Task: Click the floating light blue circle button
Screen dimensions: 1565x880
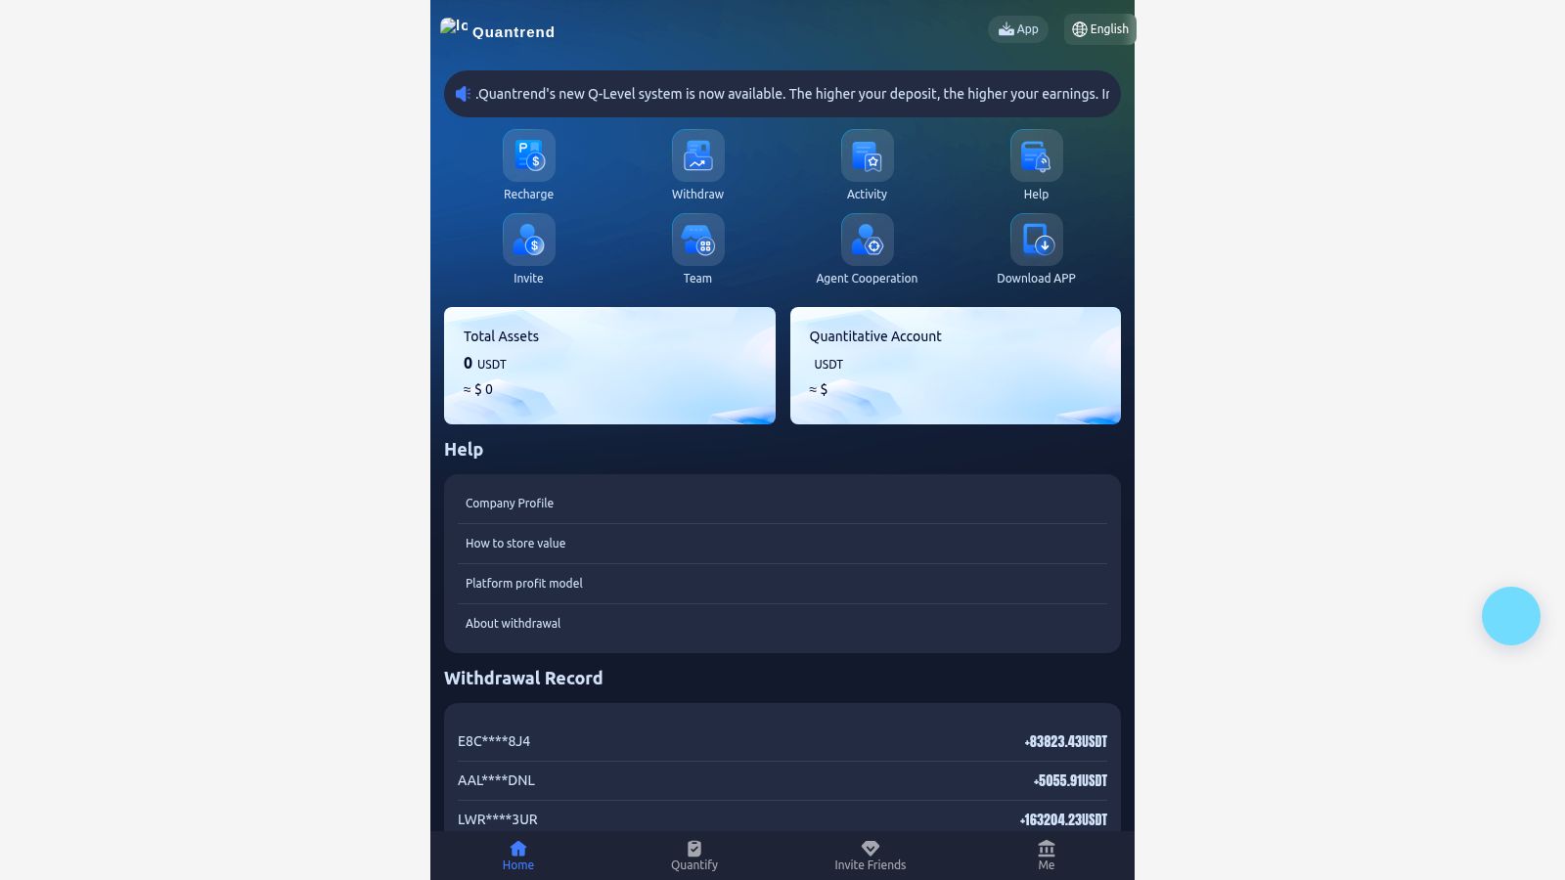Action: coord(1510,616)
